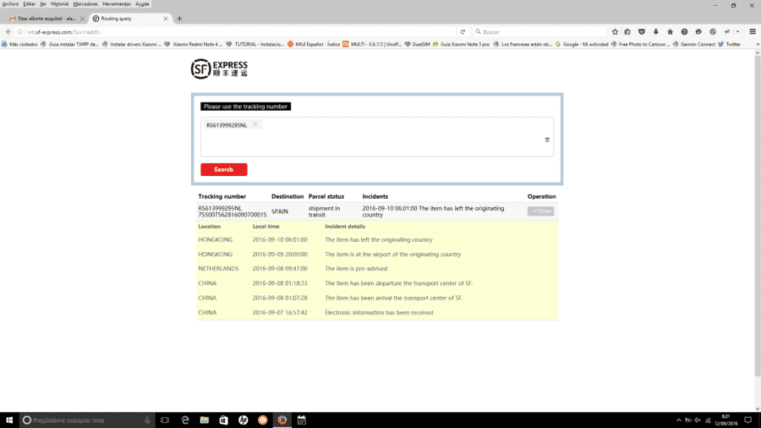Open the Xiaomi Redmi Note 4 bookmark
The width and height of the screenshot is (761, 428).
pyautogui.click(x=193, y=44)
